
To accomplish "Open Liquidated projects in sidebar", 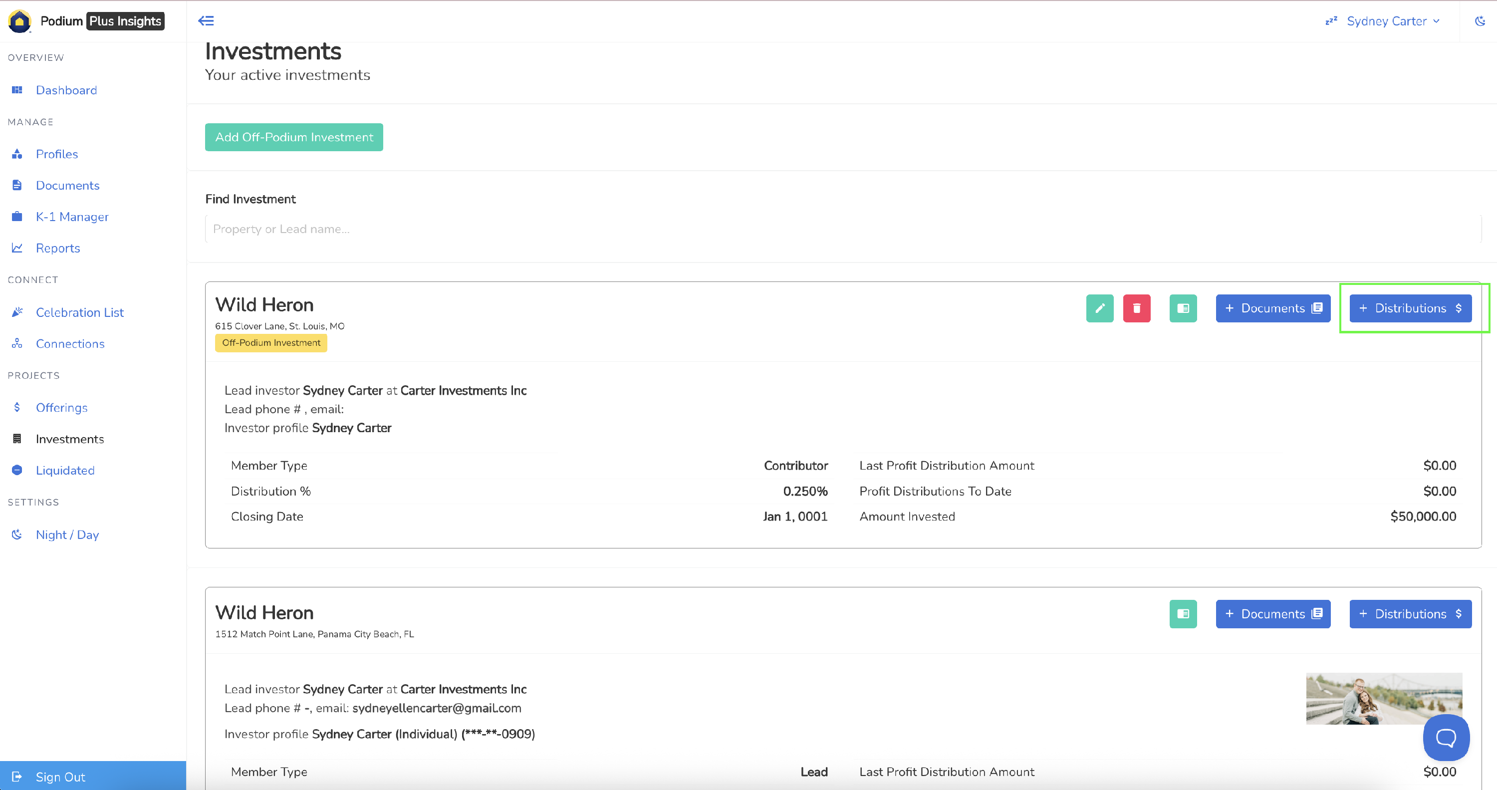I will click(65, 470).
